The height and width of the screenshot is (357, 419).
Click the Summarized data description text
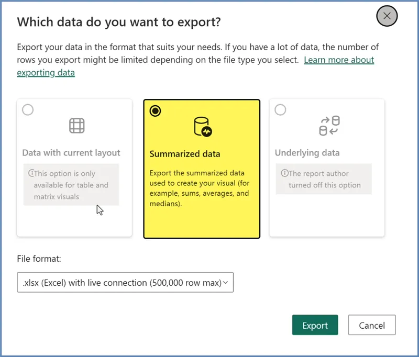tap(199, 188)
